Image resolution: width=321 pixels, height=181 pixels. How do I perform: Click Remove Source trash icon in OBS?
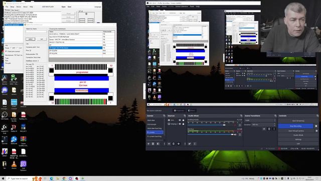point(174,144)
